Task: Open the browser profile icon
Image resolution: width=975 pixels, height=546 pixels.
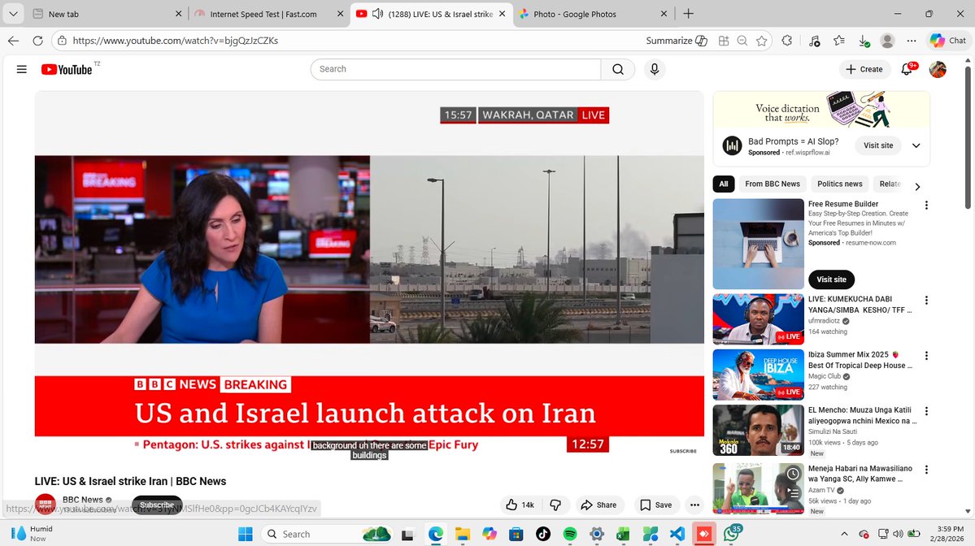Action: point(887,41)
